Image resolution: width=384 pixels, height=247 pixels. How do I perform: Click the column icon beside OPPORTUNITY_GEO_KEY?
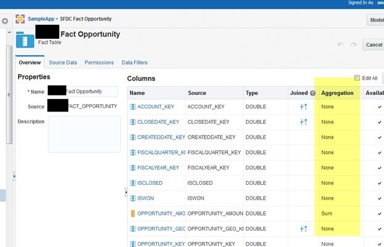[133, 229]
